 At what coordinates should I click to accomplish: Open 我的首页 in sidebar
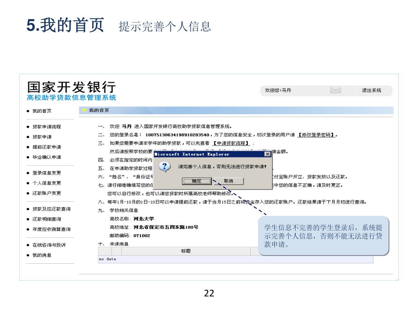(x=42, y=111)
